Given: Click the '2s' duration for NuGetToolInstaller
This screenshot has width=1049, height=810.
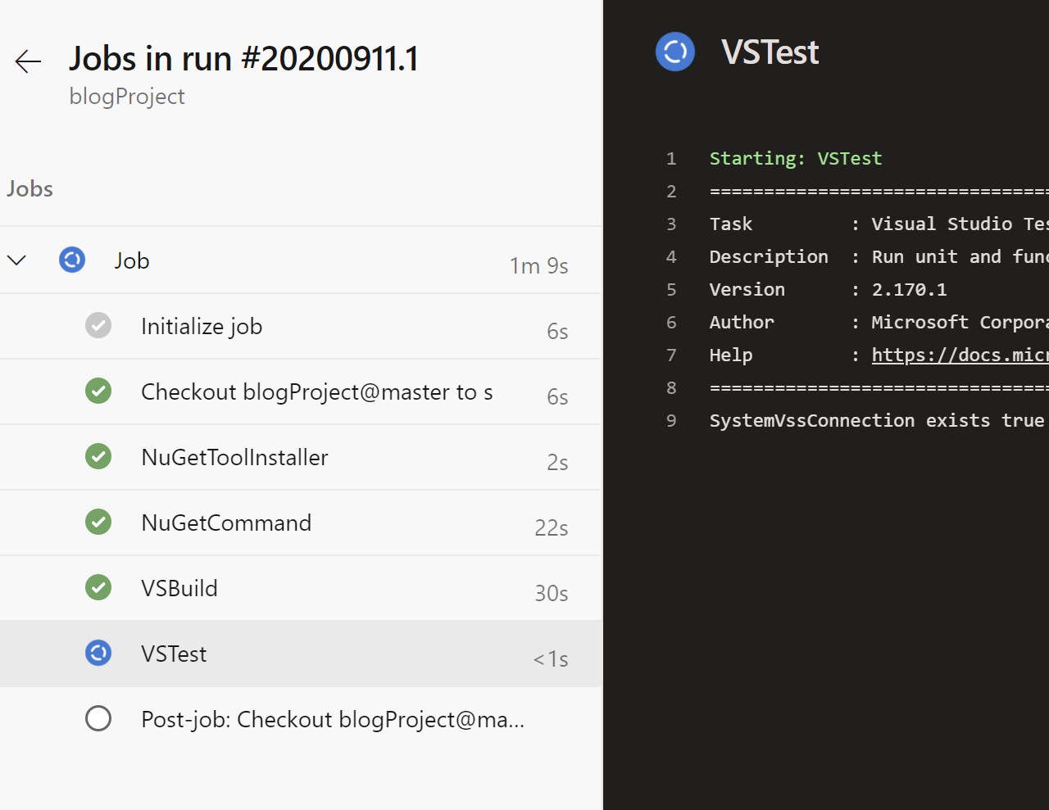Looking at the screenshot, I should [557, 462].
